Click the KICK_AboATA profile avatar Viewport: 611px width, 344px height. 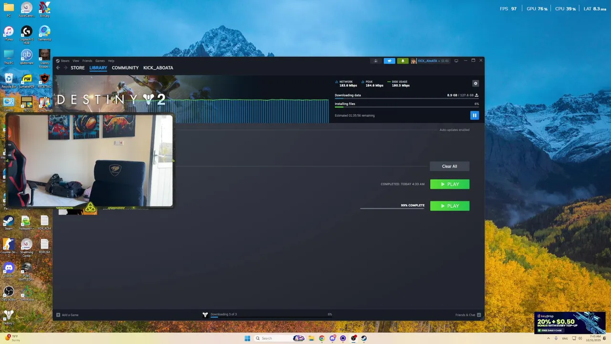coord(414,61)
